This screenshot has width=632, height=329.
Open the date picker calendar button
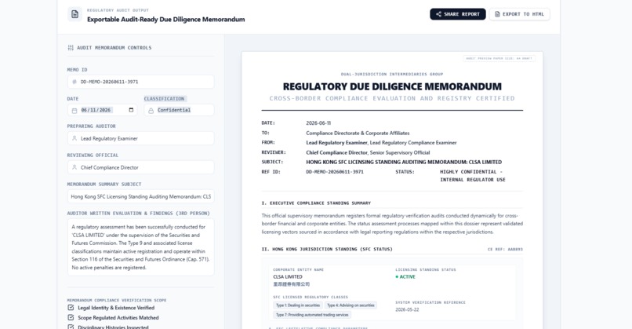click(x=131, y=110)
